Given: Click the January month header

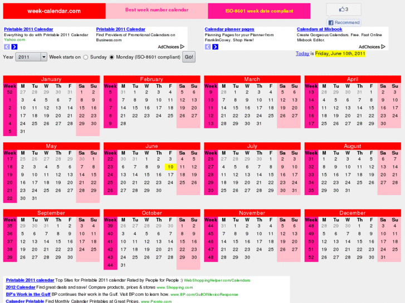Looking at the screenshot, I should (51, 79).
